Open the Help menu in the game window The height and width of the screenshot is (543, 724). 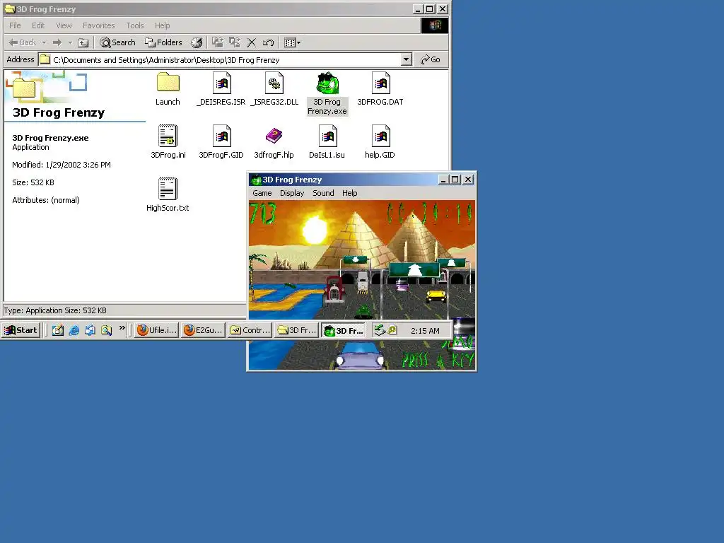pyautogui.click(x=349, y=193)
